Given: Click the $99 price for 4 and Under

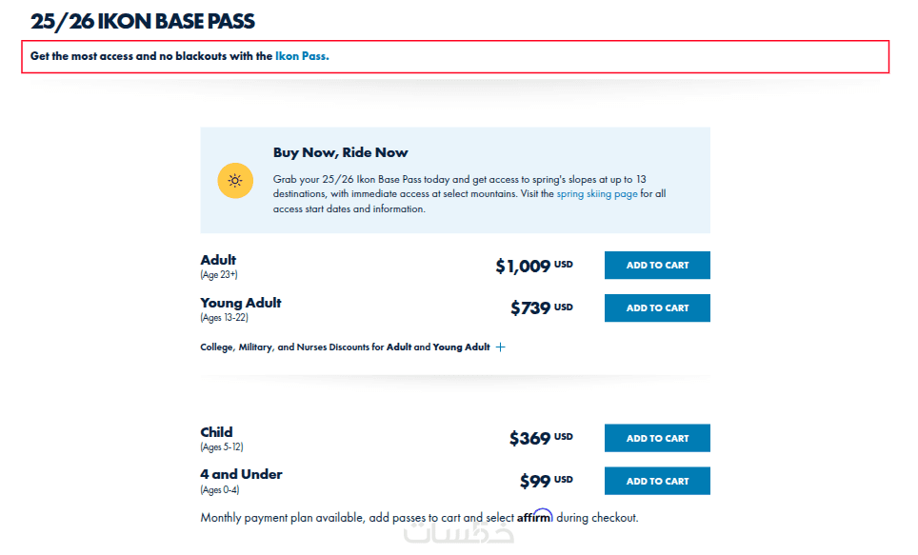Looking at the screenshot, I should pos(535,482).
